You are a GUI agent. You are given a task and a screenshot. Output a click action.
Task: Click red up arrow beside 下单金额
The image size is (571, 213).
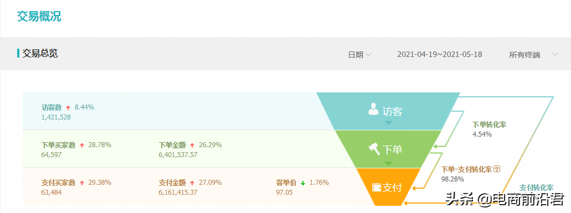(192, 146)
